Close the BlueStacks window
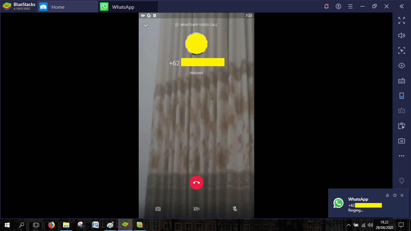411x231 pixels. (x=387, y=6)
